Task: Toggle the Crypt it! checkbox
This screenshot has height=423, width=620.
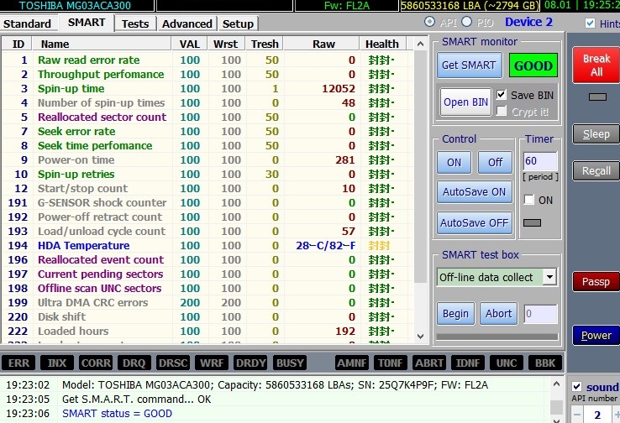Action: pyautogui.click(x=501, y=112)
